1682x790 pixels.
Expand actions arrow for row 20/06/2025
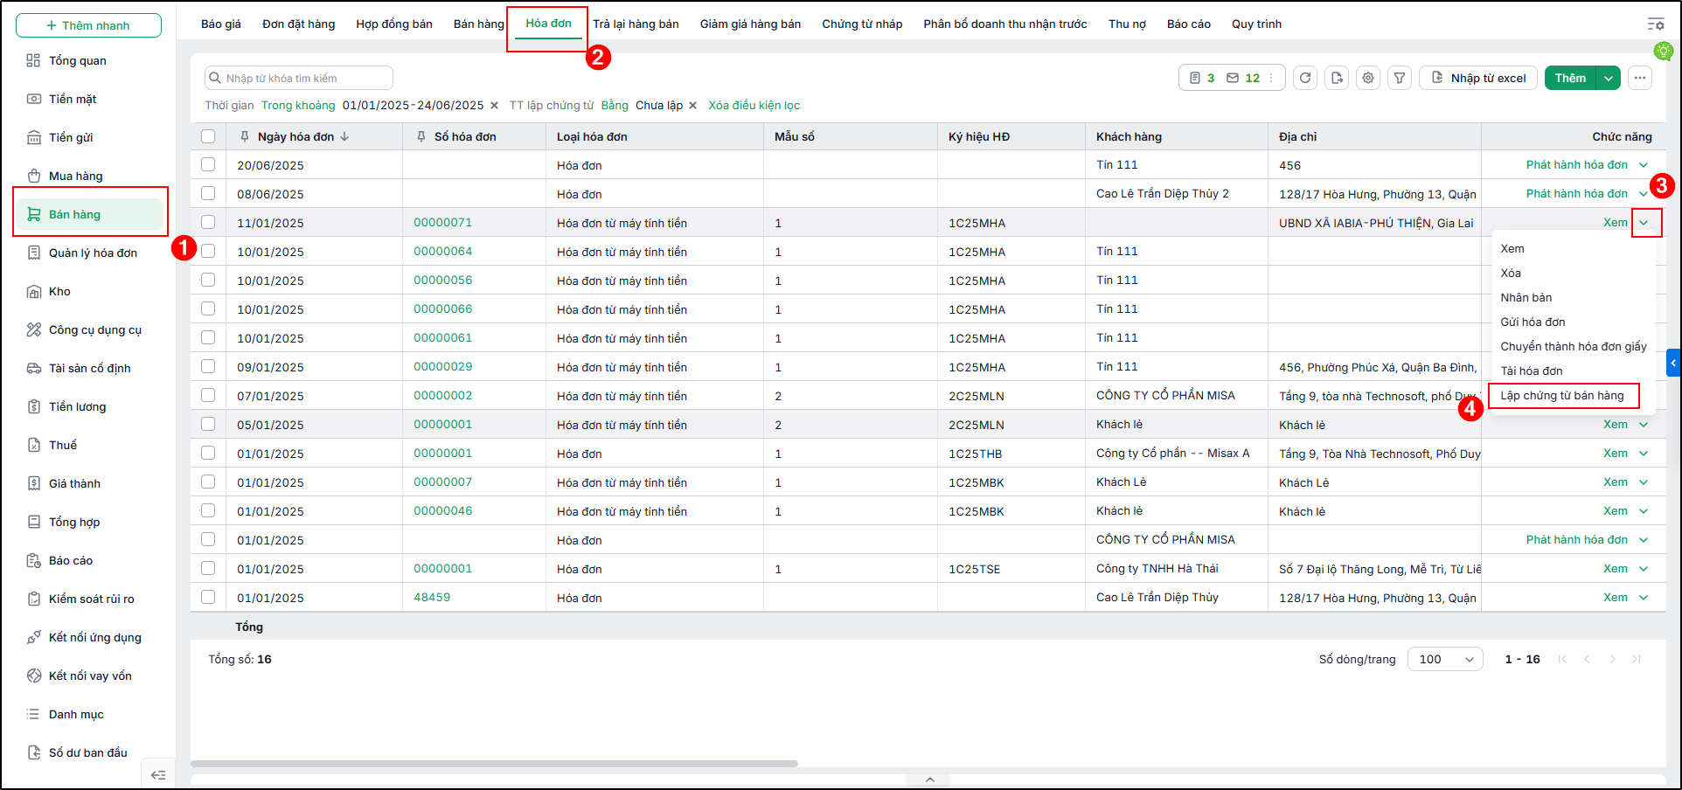[x=1644, y=164]
